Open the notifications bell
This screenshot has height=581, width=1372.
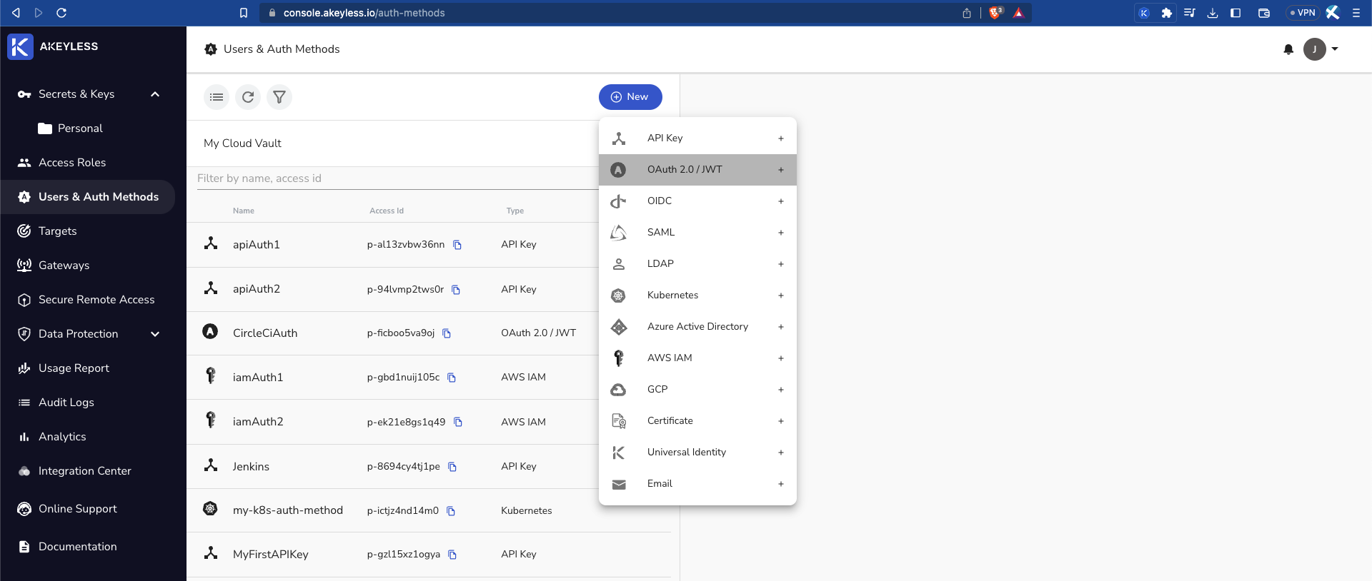pyautogui.click(x=1288, y=49)
